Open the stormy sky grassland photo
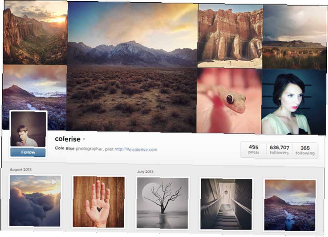Screen dimensions: 328x237 click(x=295, y=37)
